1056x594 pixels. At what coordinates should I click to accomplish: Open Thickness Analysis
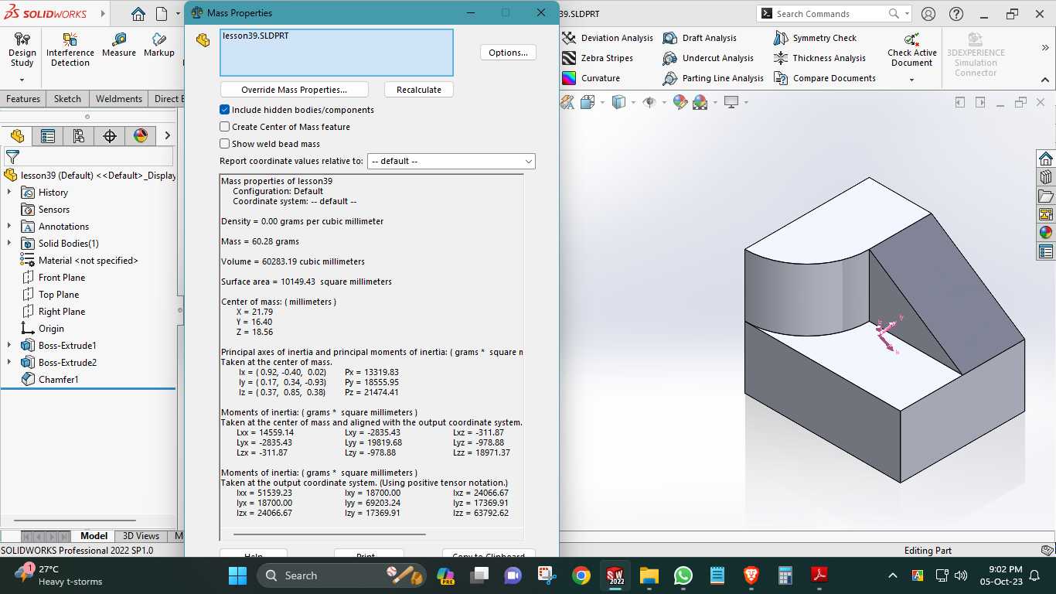(819, 58)
